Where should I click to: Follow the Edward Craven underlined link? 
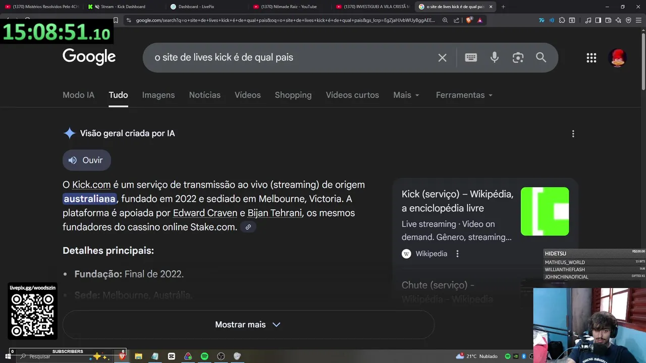pos(205,213)
